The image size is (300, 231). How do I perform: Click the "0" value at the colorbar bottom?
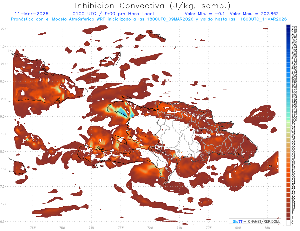click(292, 223)
